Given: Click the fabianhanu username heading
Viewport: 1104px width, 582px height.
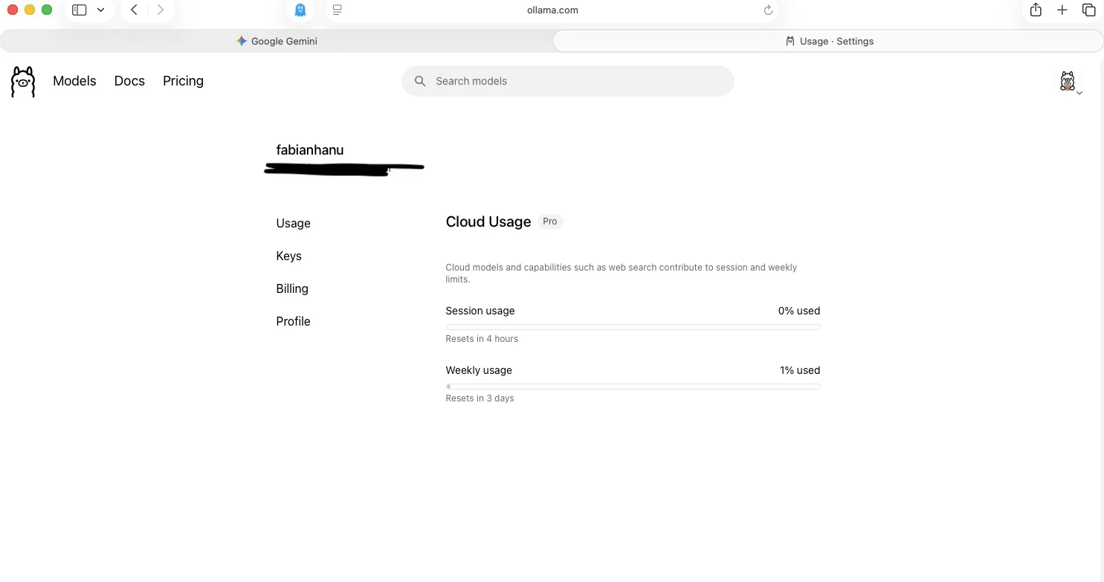Looking at the screenshot, I should [309, 150].
